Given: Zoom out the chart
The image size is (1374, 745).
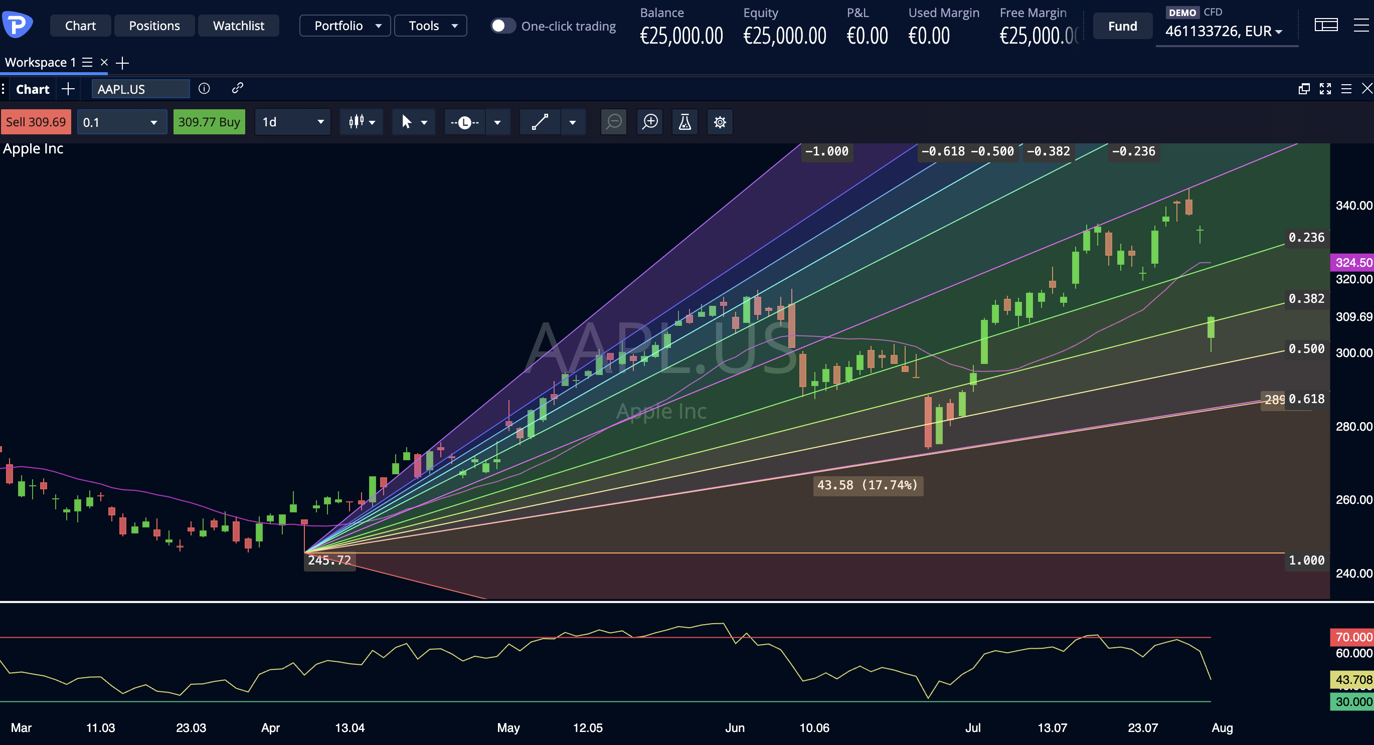Looking at the screenshot, I should (x=613, y=122).
